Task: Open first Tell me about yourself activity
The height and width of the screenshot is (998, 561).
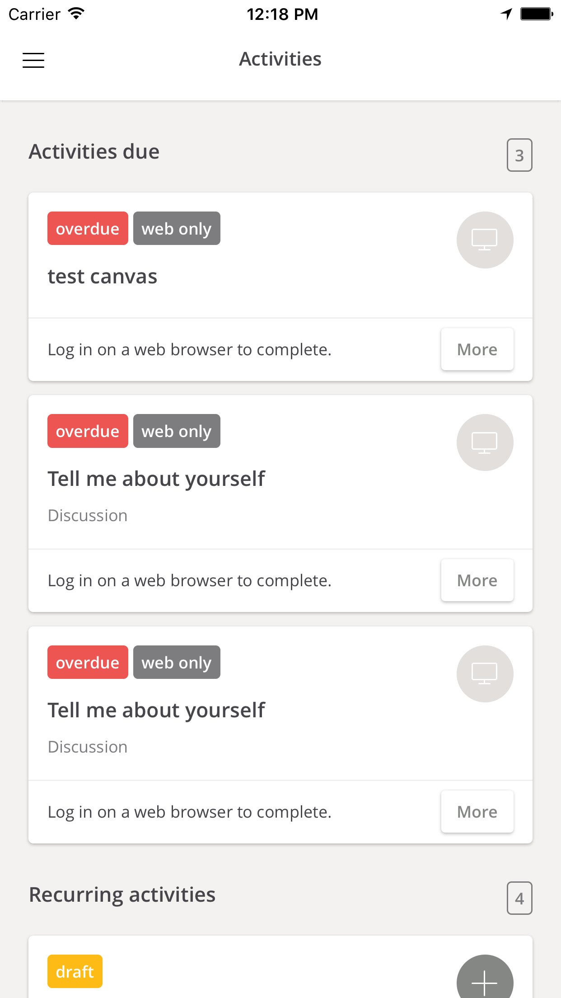Action: [x=156, y=479]
